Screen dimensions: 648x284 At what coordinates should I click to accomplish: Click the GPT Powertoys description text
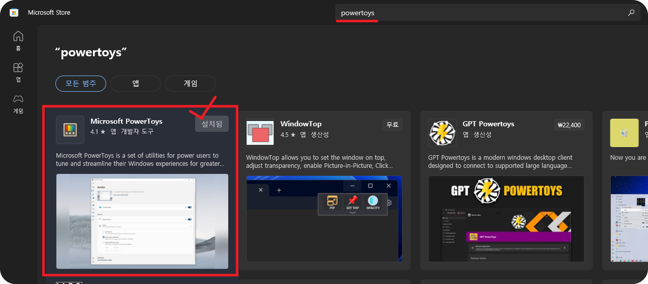pos(500,162)
